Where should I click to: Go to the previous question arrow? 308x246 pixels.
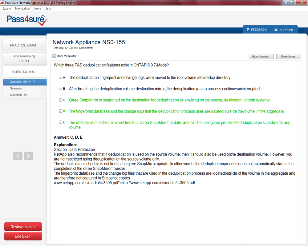click(18, 156)
